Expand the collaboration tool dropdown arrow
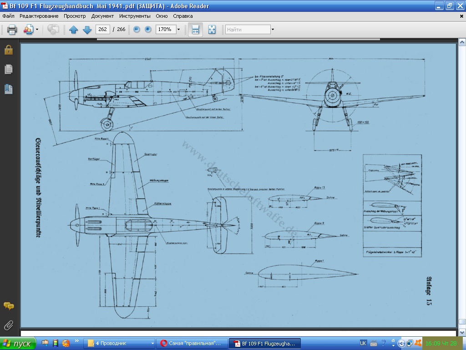466x350 pixels. point(37,30)
